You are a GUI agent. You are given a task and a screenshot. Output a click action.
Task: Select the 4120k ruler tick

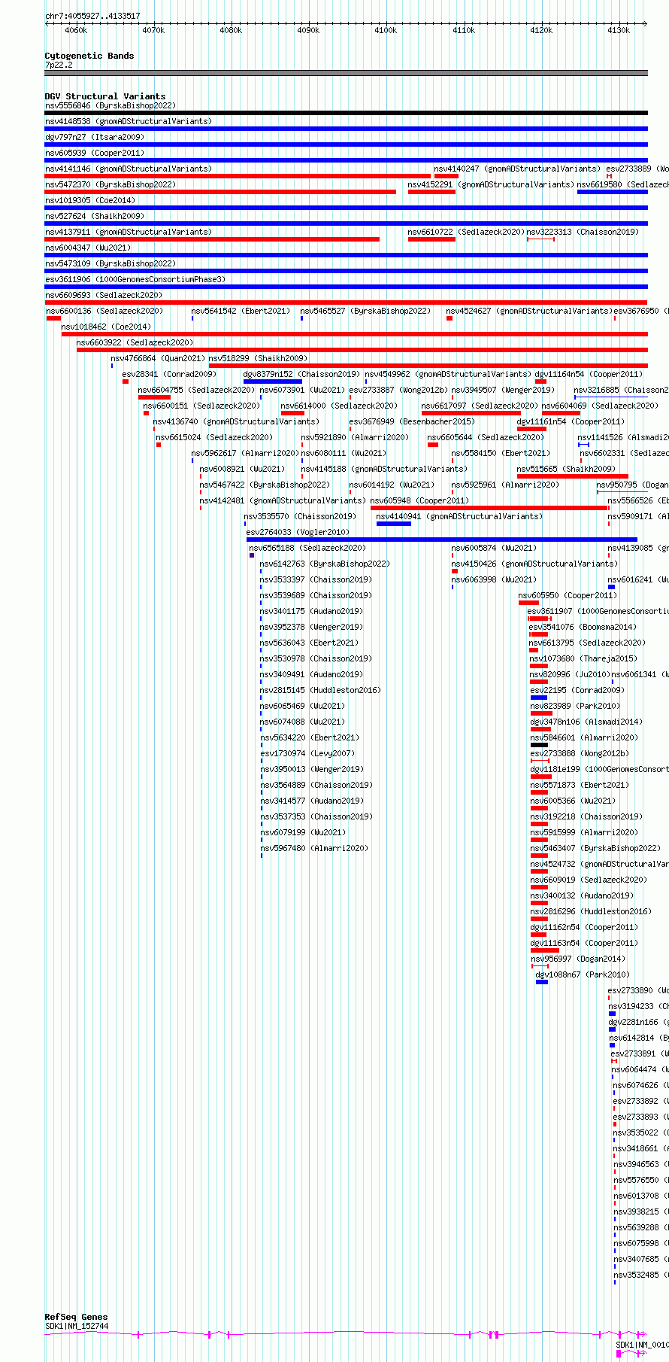click(541, 30)
